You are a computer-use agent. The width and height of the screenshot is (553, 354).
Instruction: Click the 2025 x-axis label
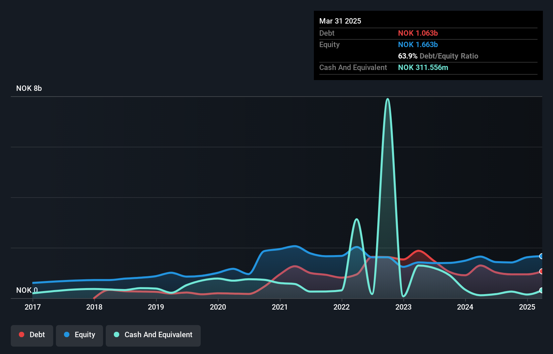pos(527,307)
